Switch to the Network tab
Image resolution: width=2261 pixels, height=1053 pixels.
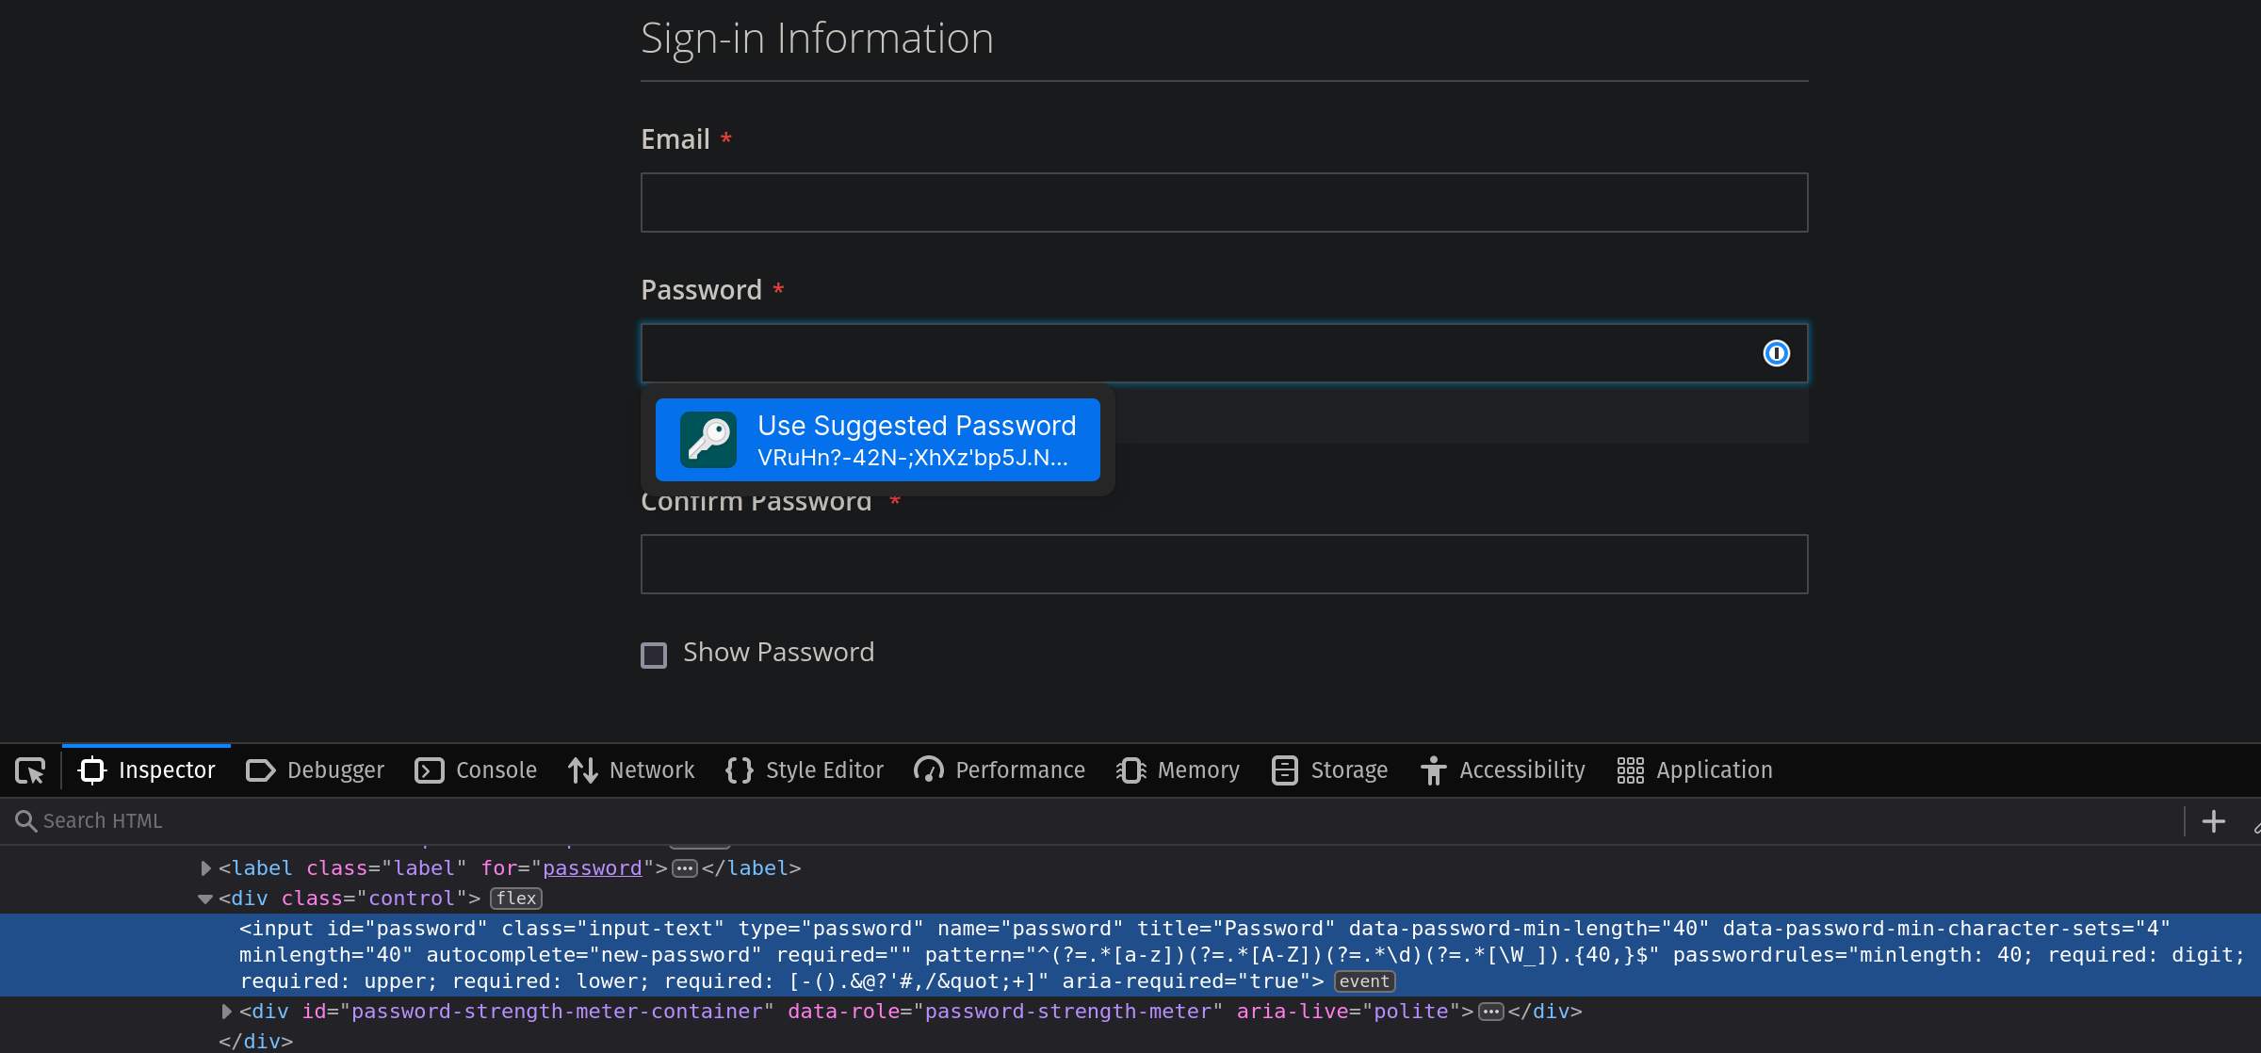631,770
